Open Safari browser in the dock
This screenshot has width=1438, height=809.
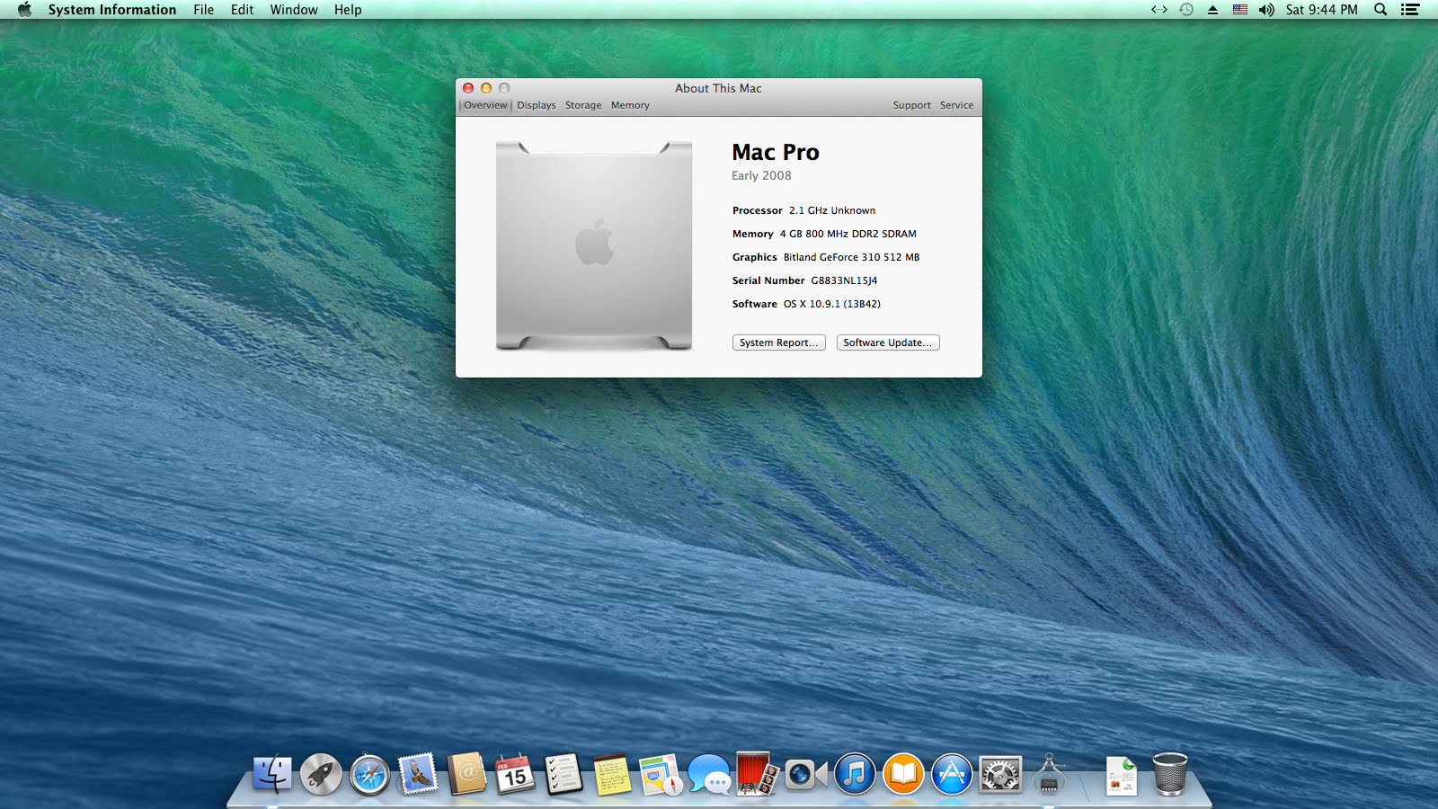[369, 774]
